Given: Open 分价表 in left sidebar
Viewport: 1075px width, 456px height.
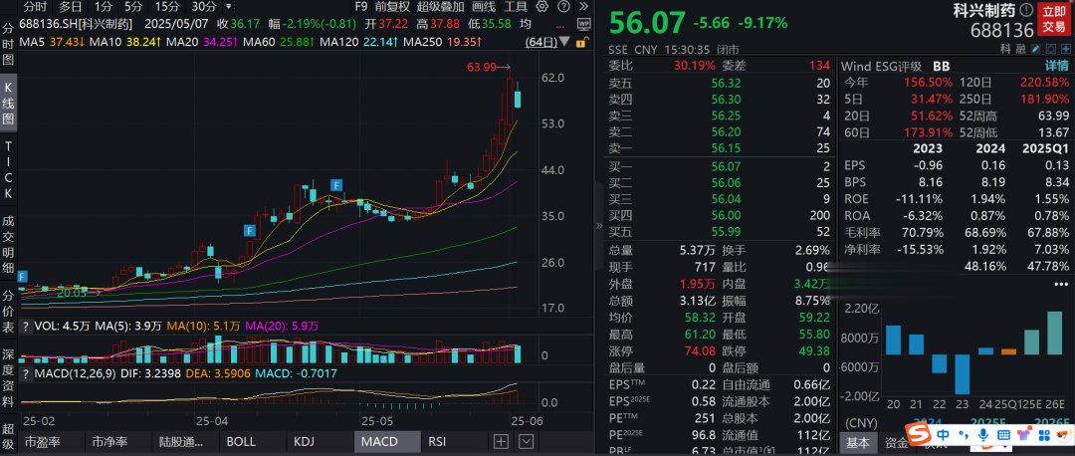Looking at the screenshot, I should 8,311.
